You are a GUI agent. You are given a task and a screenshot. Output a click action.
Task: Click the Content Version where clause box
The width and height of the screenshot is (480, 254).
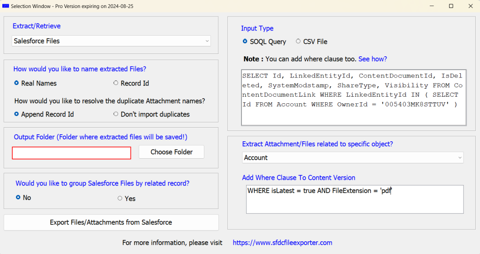pyautogui.click(x=355, y=200)
